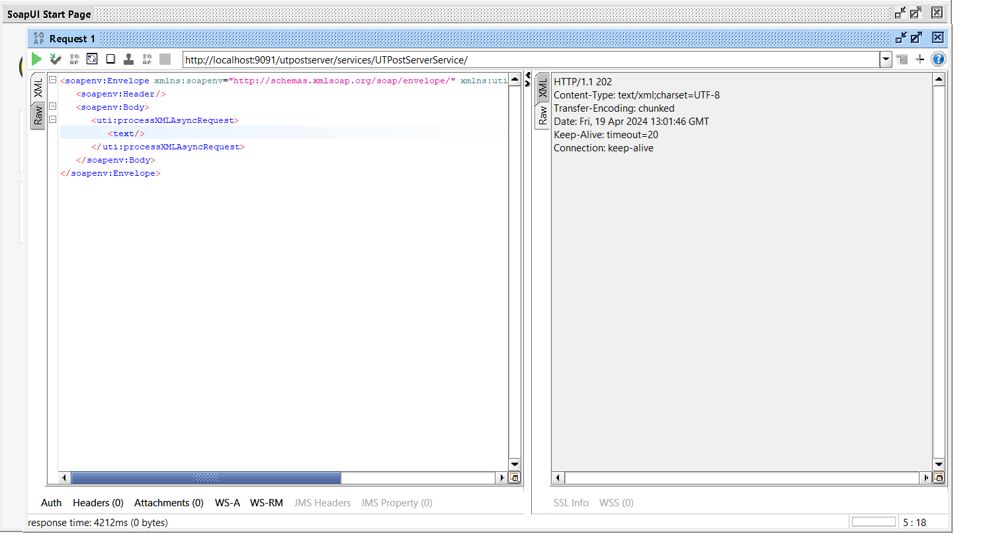Select the request Raw side tab
This screenshot has width=987, height=536.
click(38, 115)
